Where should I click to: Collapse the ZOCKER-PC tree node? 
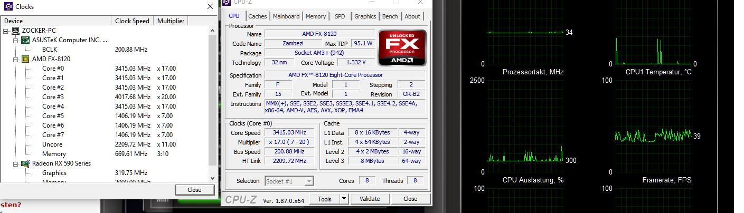[x=6, y=31]
